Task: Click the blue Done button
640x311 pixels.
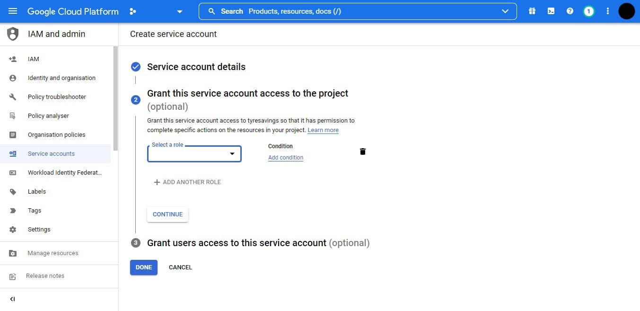Action: 144,267
